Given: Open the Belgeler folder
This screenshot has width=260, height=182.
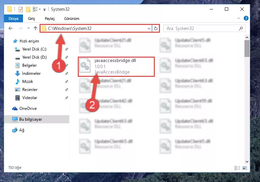Looking at the screenshot, I should [x=29, y=65].
